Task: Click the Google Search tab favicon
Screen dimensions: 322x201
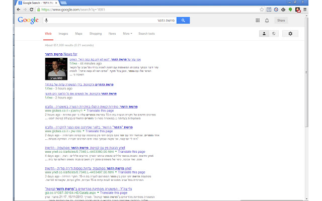Action: [x=20, y=3]
